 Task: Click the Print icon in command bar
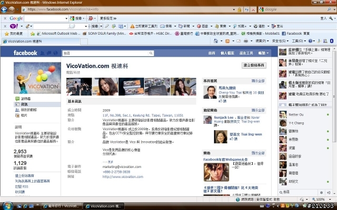246,41
